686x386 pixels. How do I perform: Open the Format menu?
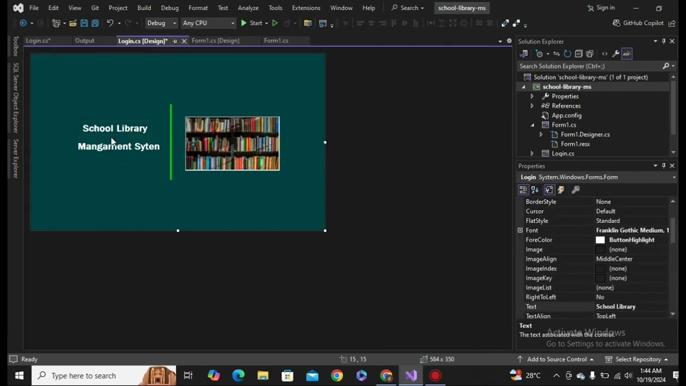pos(198,8)
